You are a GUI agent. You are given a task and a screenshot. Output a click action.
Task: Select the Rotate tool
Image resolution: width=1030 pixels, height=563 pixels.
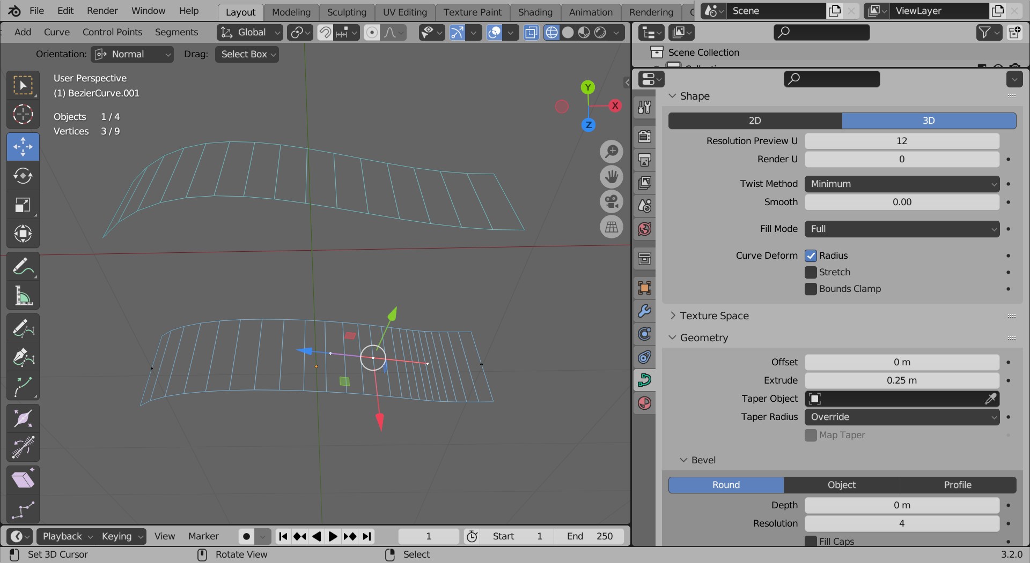click(23, 176)
